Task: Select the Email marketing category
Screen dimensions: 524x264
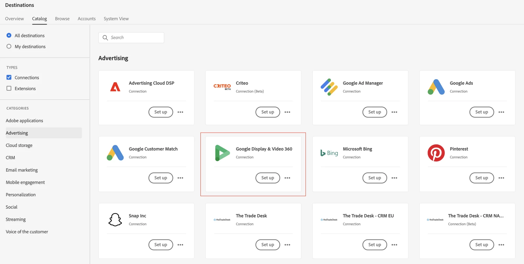Action: coord(22,170)
